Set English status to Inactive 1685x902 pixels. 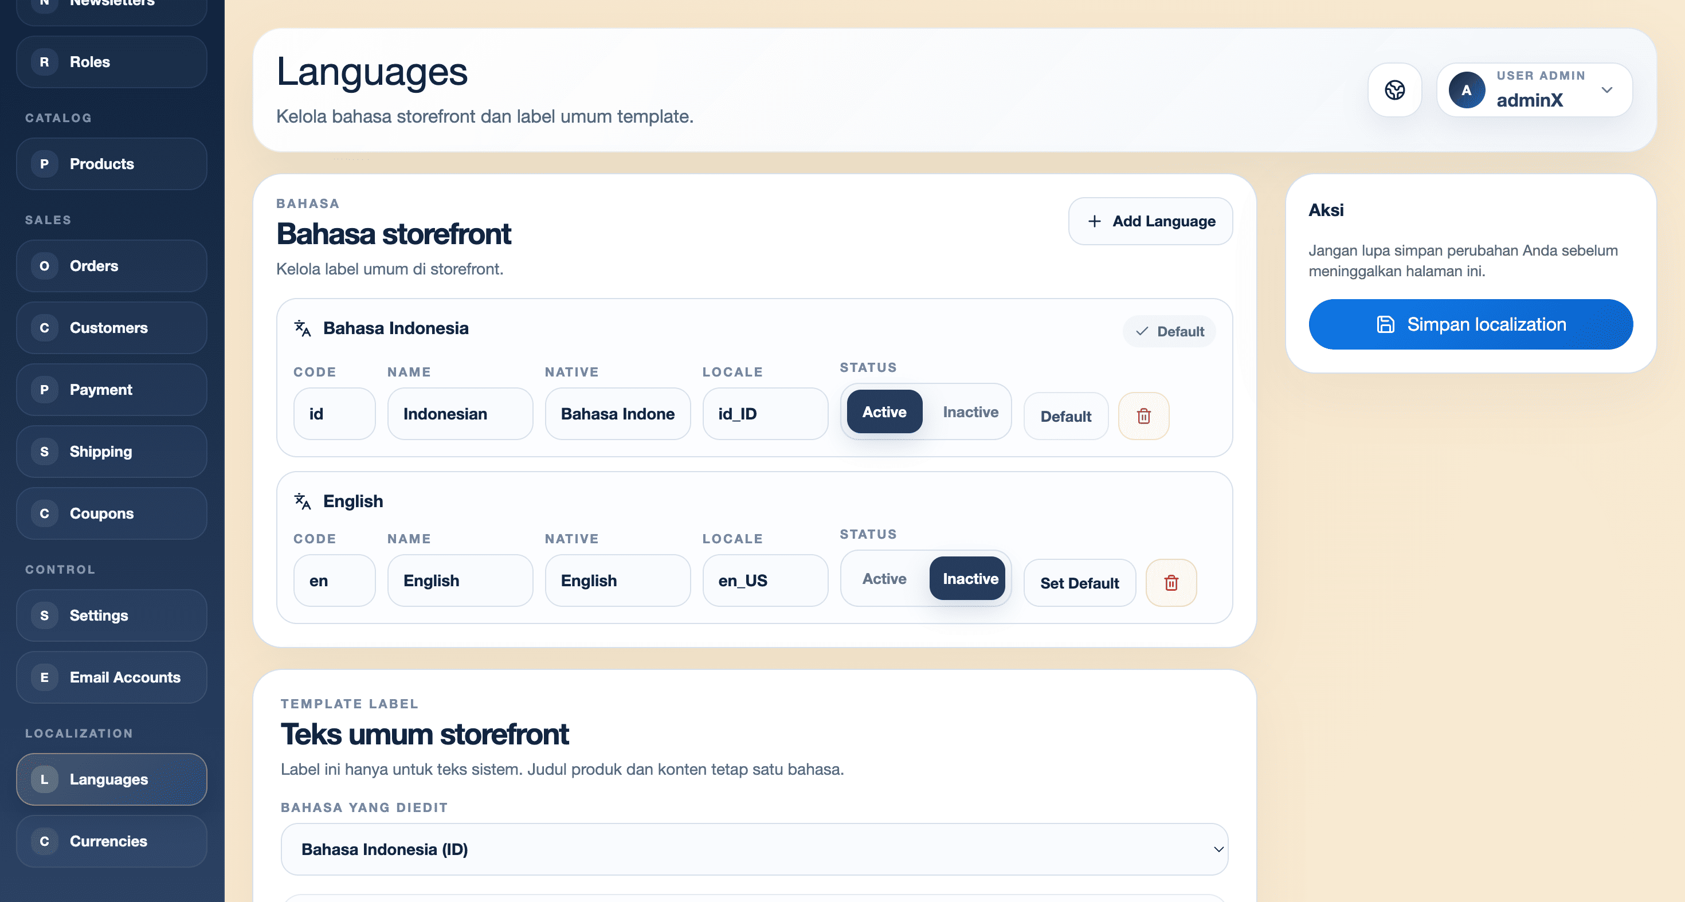pyautogui.click(x=967, y=579)
